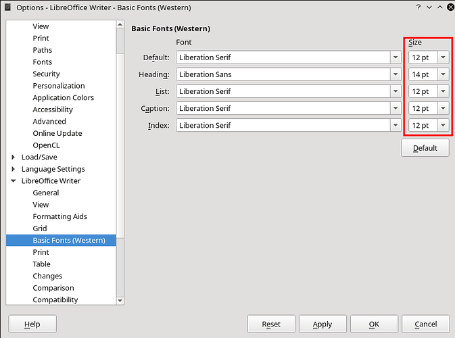
Task: Click the title bar help question mark
Action: [x=418, y=7]
